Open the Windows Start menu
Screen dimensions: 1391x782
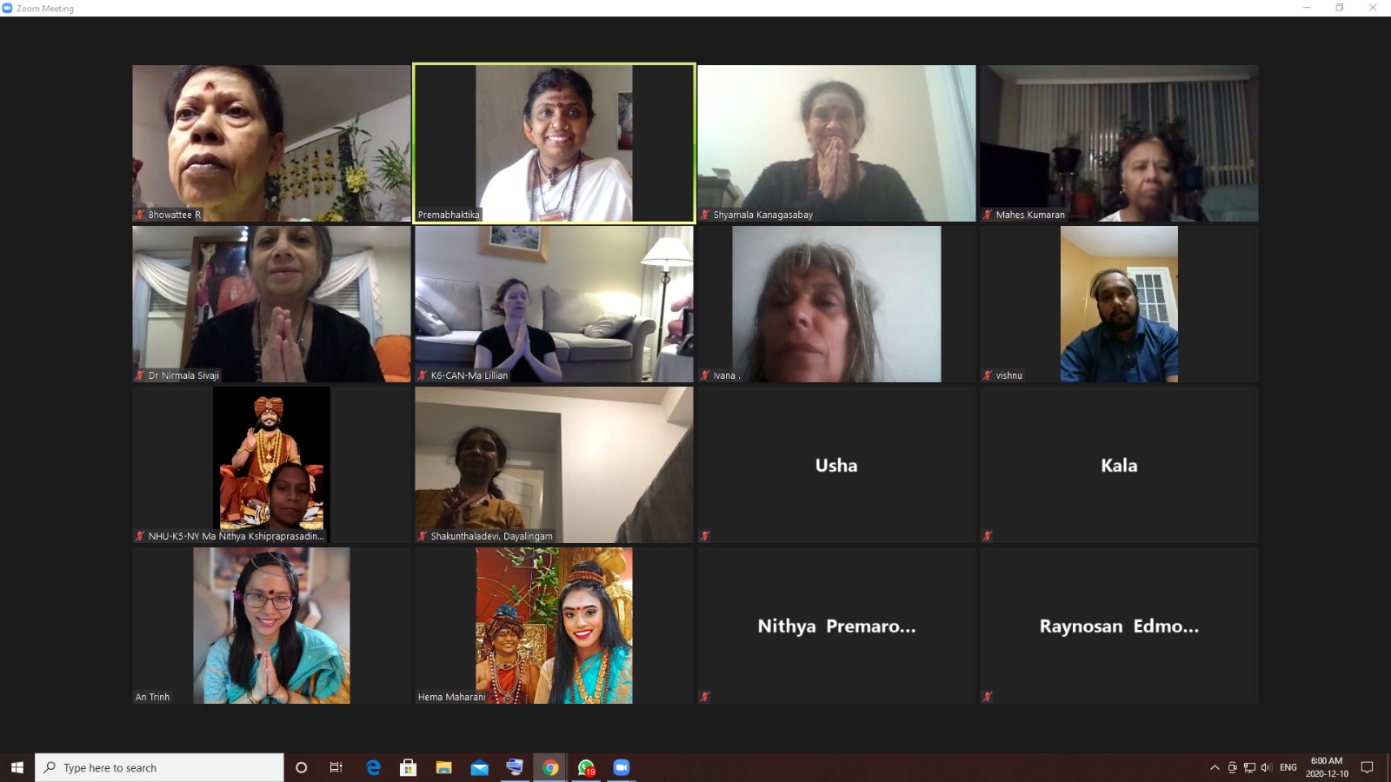[x=17, y=767]
